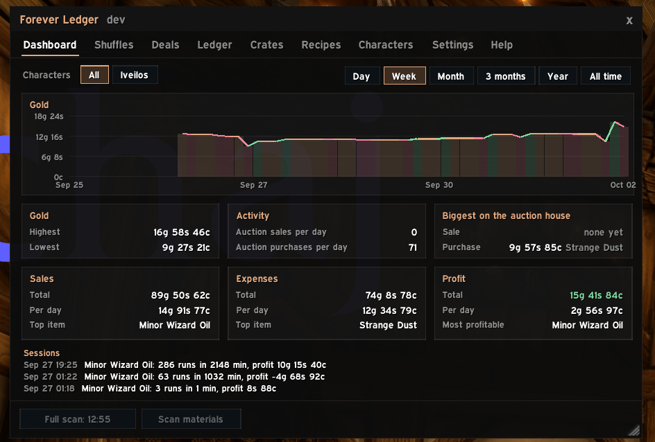The width and height of the screenshot is (655, 442).
Task: Select the All characters filter
Action: (94, 75)
